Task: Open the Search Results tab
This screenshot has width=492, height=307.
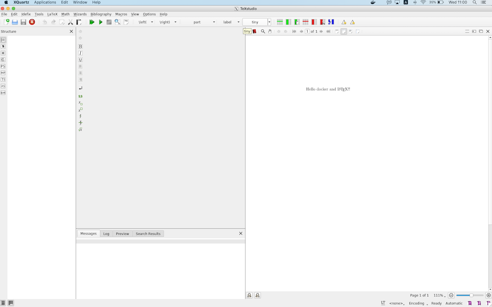Action: pyautogui.click(x=148, y=234)
